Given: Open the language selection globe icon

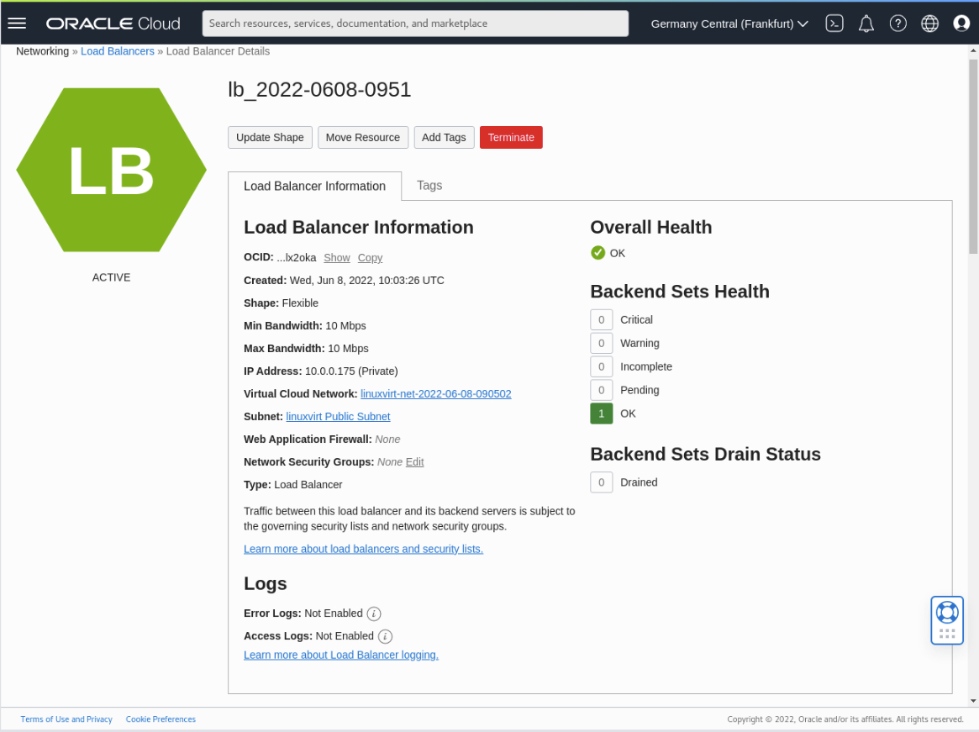Looking at the screenshot, I should [929, 23].
